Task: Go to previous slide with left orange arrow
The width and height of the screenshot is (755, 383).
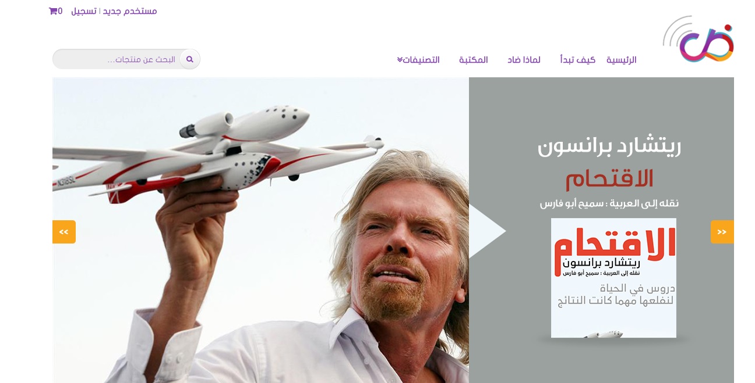Action: [64, 232]
